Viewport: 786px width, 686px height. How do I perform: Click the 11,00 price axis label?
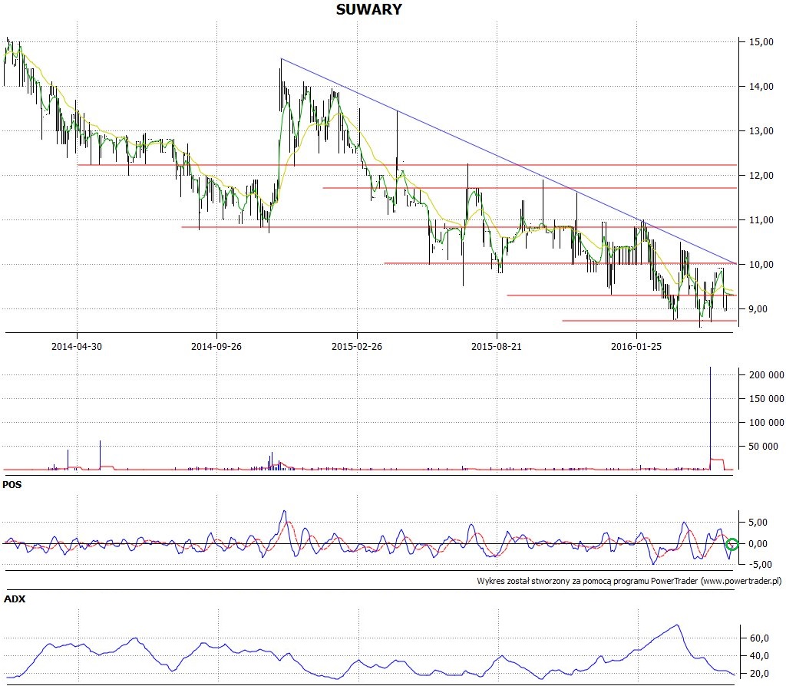(761, 220)
